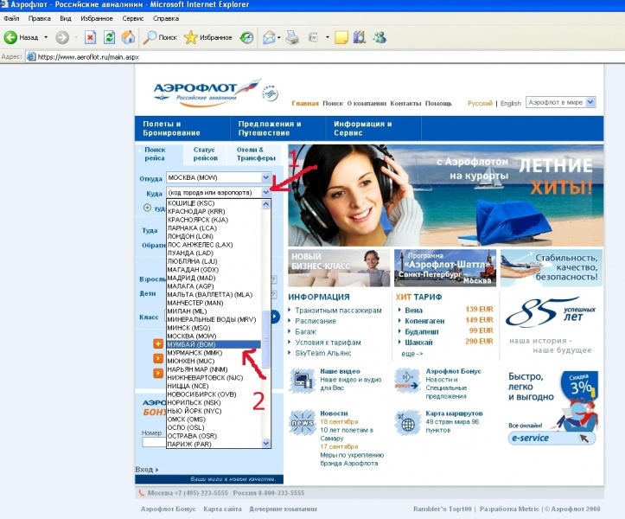Go to the browser Home page icon
The height and width of the screenshot is (519, 625).
pos(128,38)
